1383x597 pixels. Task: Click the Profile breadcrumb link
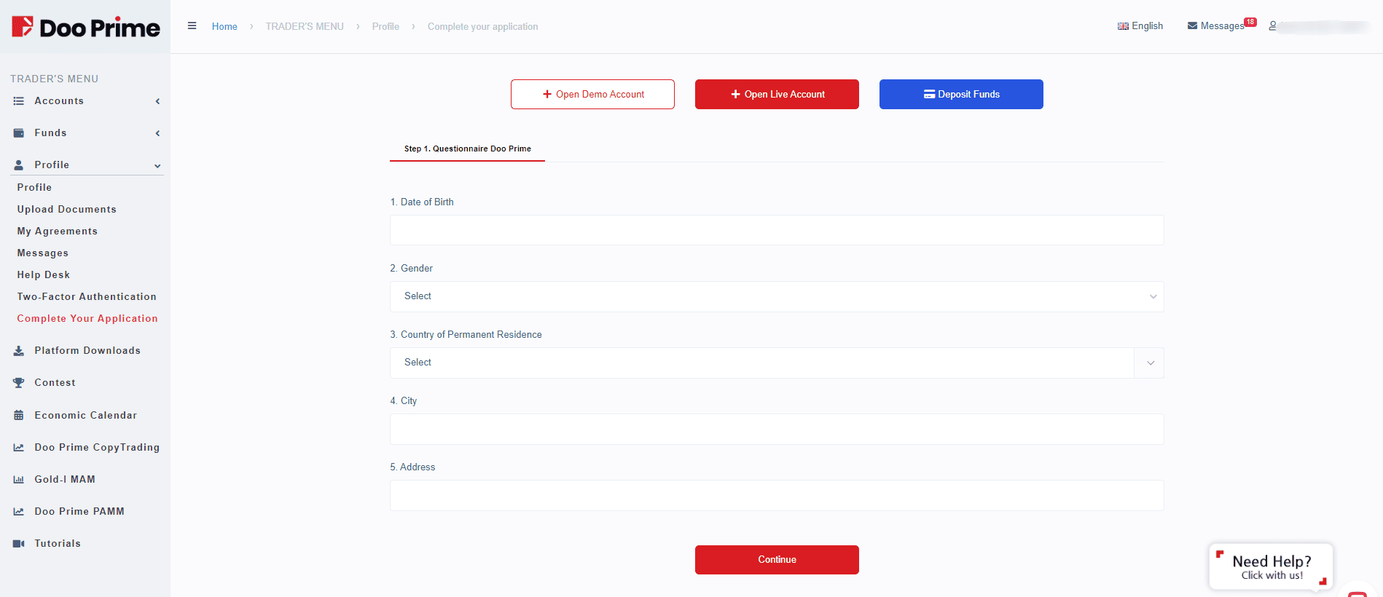point(385,26)
